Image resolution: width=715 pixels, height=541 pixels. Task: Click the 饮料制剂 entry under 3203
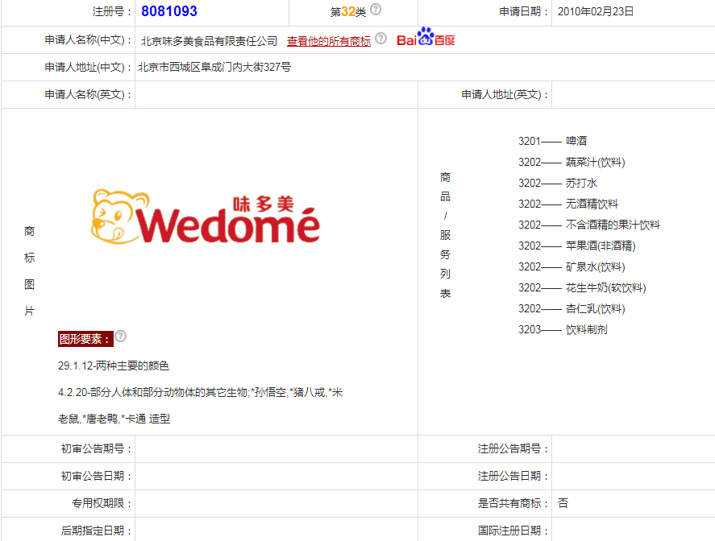click(563, 328)
